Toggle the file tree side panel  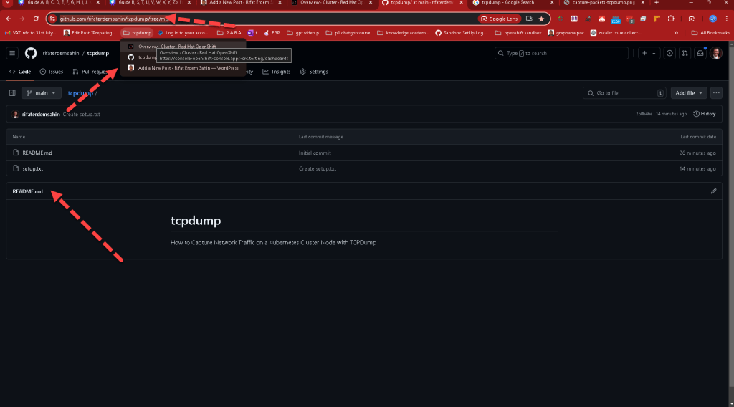pyautogui.click(x=12, y=93)
